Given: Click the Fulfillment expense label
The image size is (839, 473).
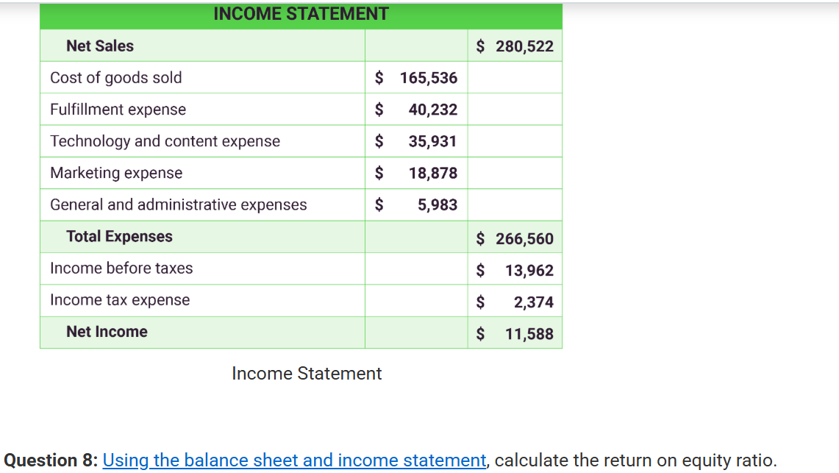Looking at the screenshot, I should pos(118,110).
